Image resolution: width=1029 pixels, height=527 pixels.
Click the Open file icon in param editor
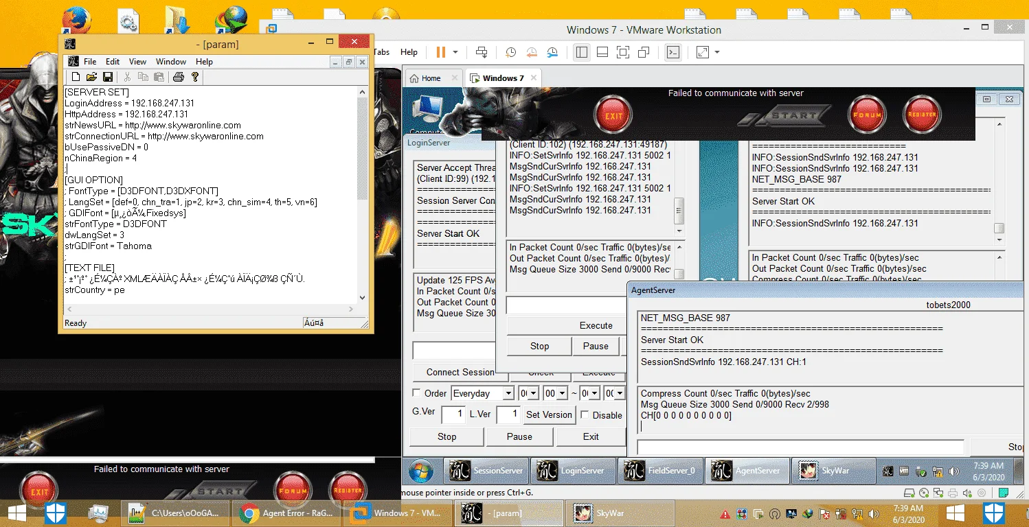91,77
